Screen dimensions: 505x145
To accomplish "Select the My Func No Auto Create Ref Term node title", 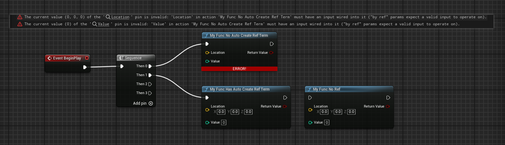I will coord(239,36).
